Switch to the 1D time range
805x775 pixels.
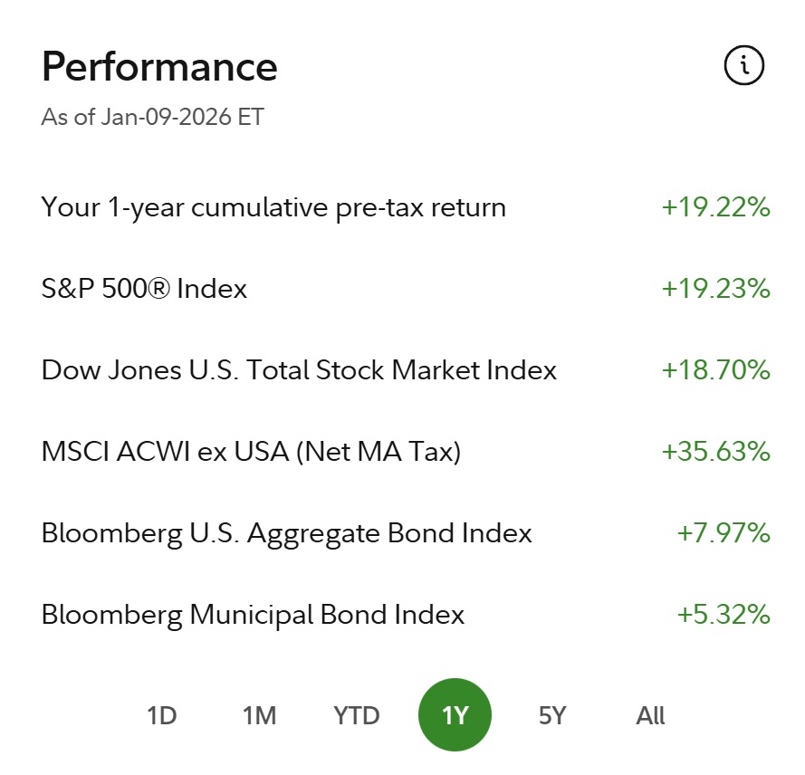click(161, 715)
